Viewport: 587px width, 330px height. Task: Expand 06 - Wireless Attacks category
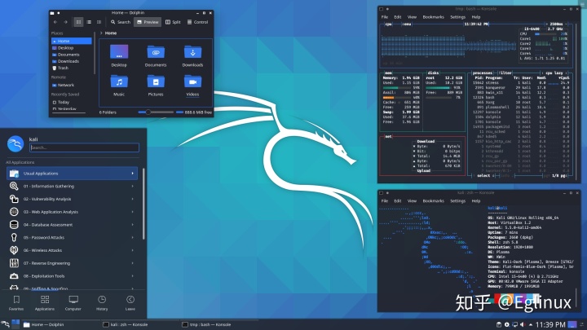tap(72, 250)
